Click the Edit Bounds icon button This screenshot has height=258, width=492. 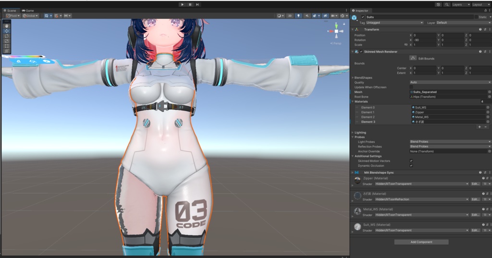coord(413,58)
